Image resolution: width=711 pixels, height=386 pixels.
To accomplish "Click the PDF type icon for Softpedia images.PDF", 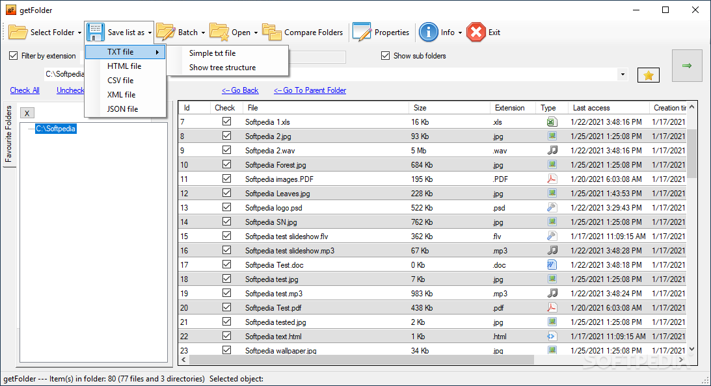I will coord(552,179).
